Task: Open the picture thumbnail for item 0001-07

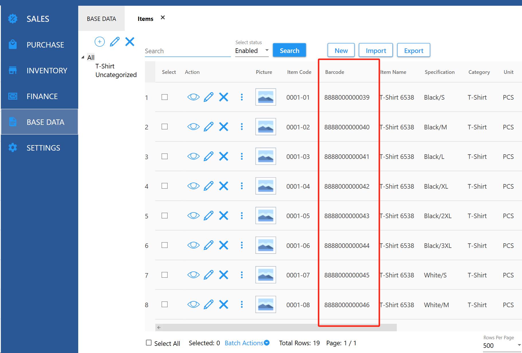Action: [x=266, y=275]
